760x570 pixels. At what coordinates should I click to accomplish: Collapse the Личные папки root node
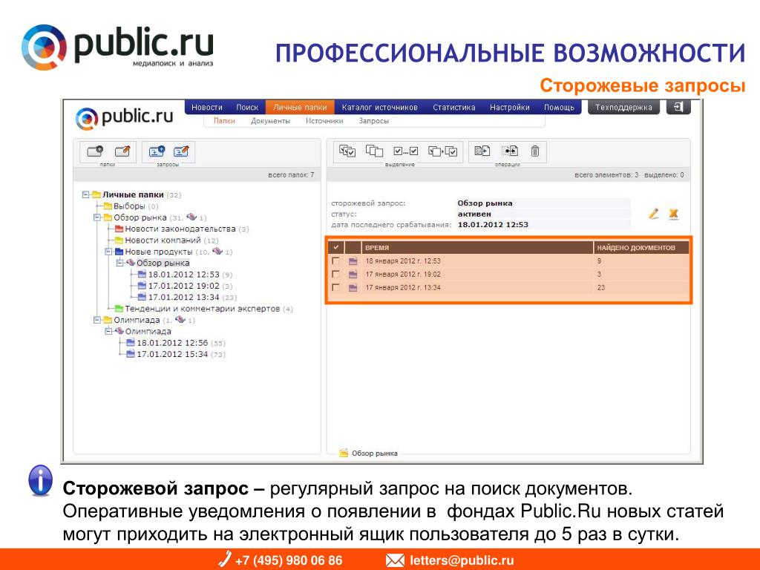tap(86, 194)
